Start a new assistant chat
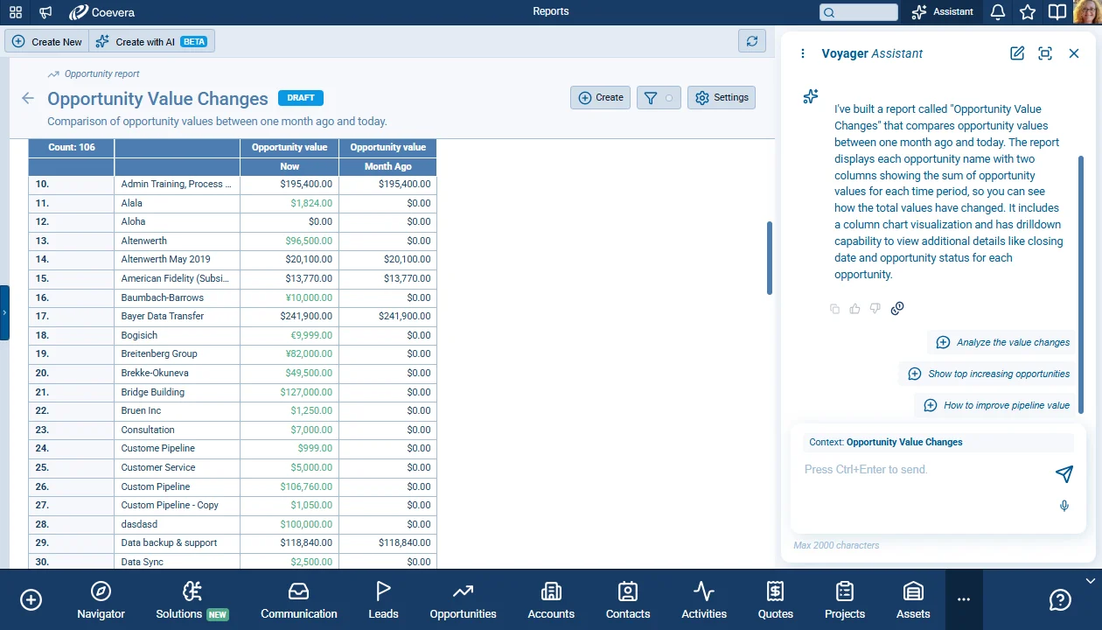Screen dimensions: 1102x630 [1017, 53]
